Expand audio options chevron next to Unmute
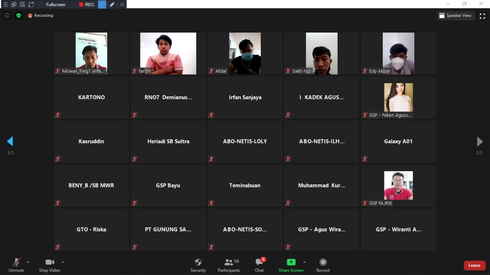The image size is (490, 275). [28, 262]
